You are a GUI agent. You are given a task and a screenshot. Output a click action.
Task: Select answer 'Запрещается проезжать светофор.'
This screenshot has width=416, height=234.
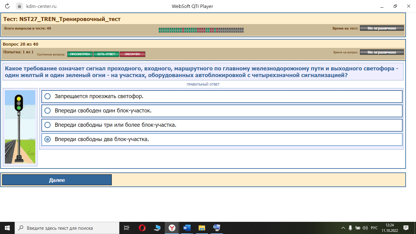tap(222, 96)
